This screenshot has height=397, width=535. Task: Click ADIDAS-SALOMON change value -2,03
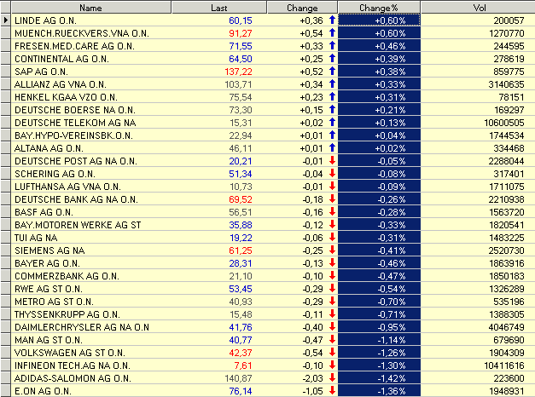312,378
